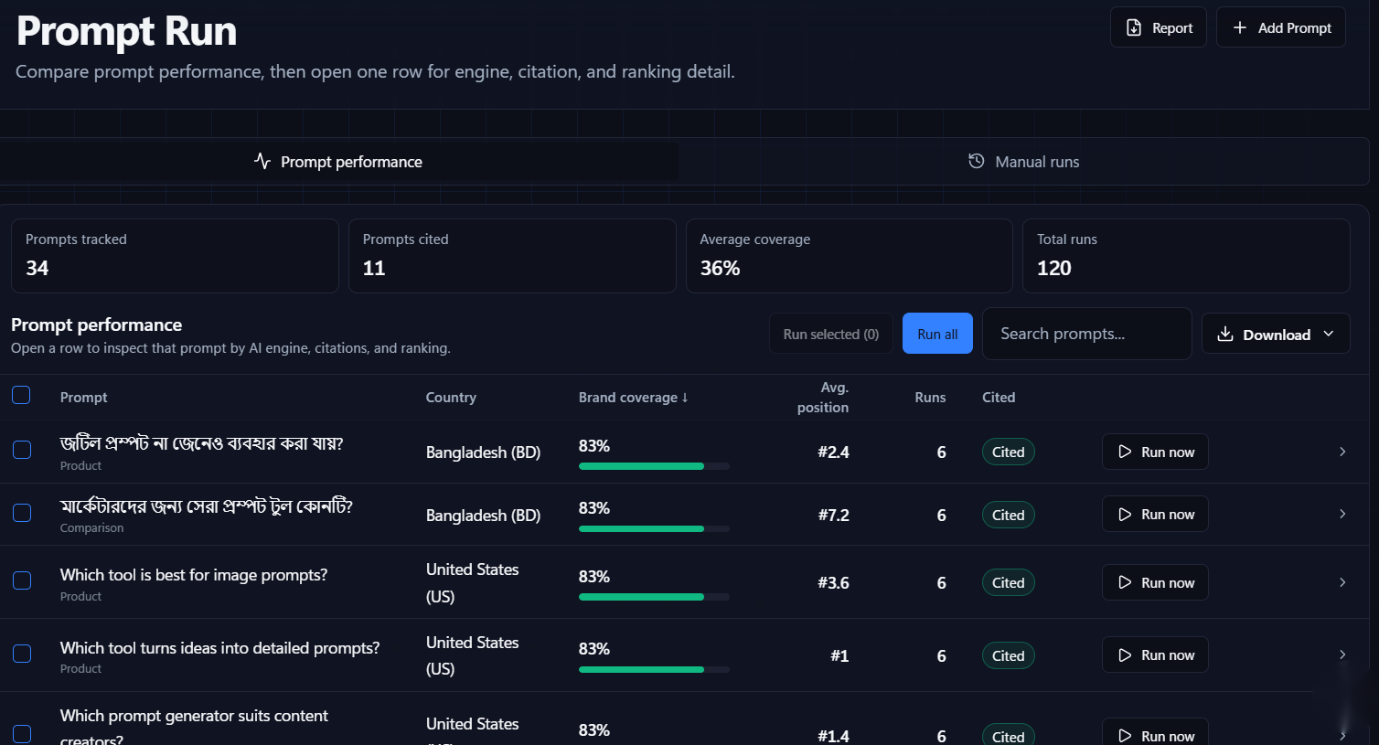
Task: Toggle the select-all checkbox in table header
Action: click(x=21, y=395)
